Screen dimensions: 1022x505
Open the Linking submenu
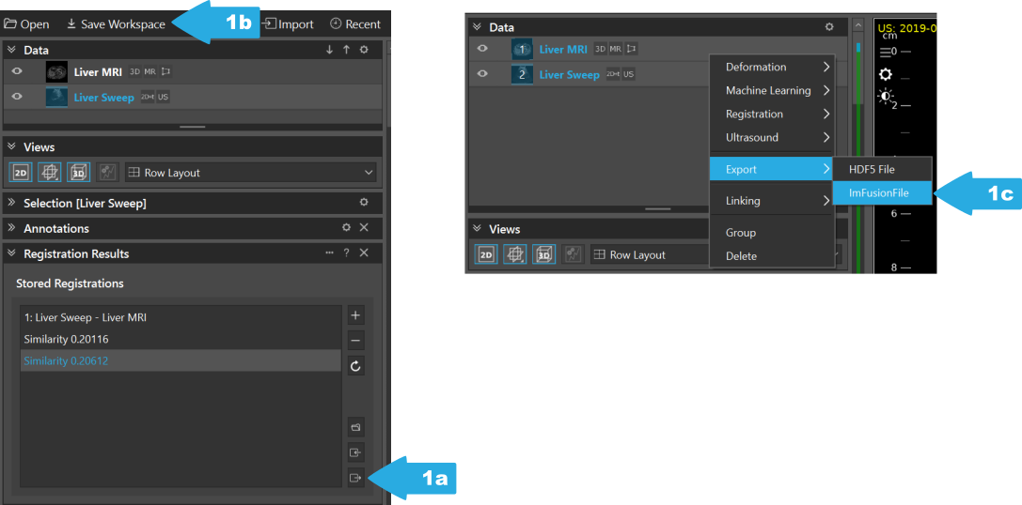(772, 201)
